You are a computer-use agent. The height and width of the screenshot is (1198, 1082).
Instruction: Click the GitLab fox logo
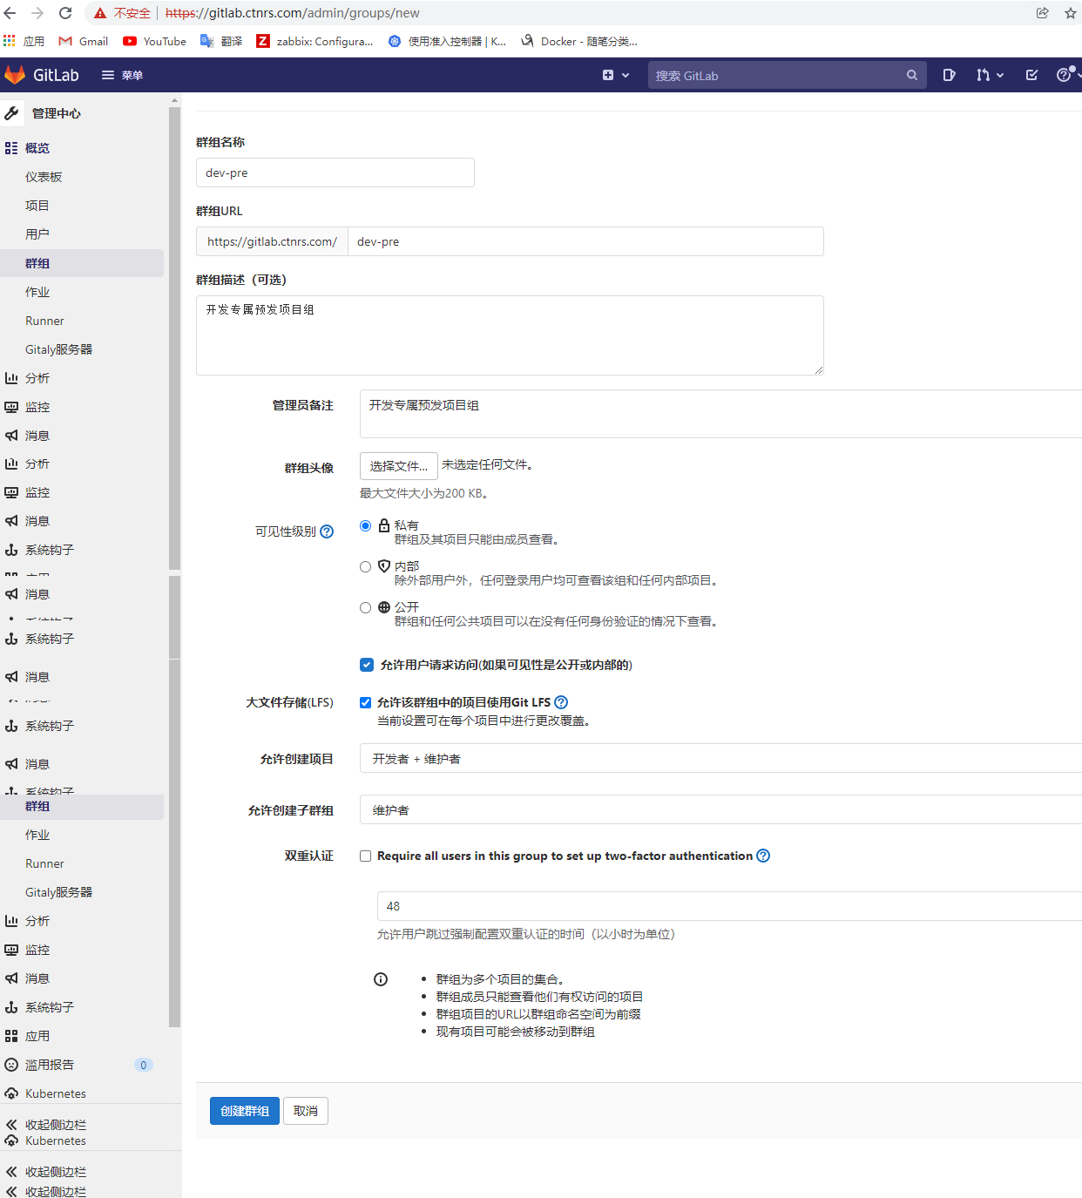click(x=15, y=75)
